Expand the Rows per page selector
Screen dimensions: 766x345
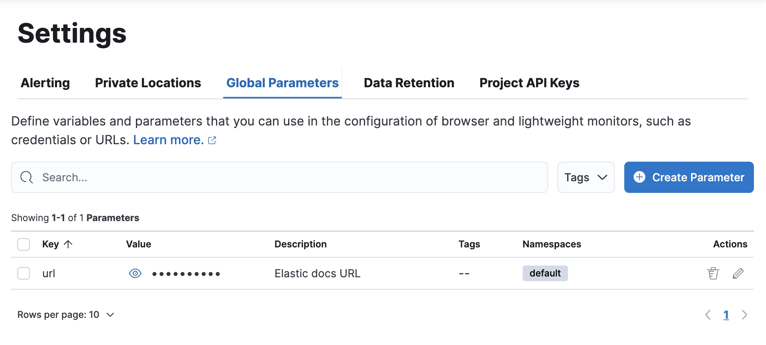pos(66,315)
